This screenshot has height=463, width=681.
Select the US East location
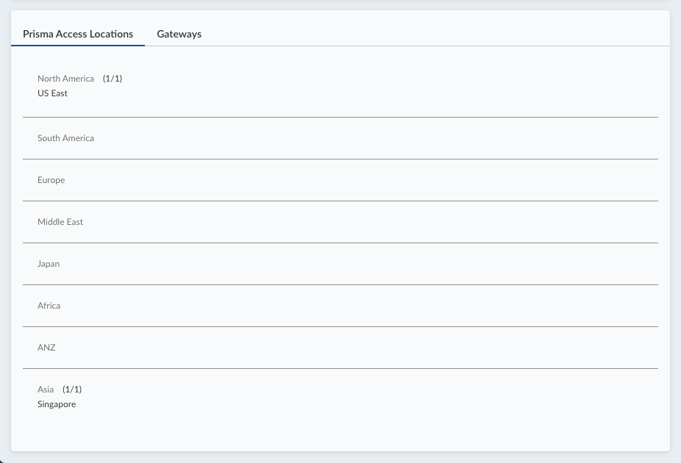click(x=52, y=93)
